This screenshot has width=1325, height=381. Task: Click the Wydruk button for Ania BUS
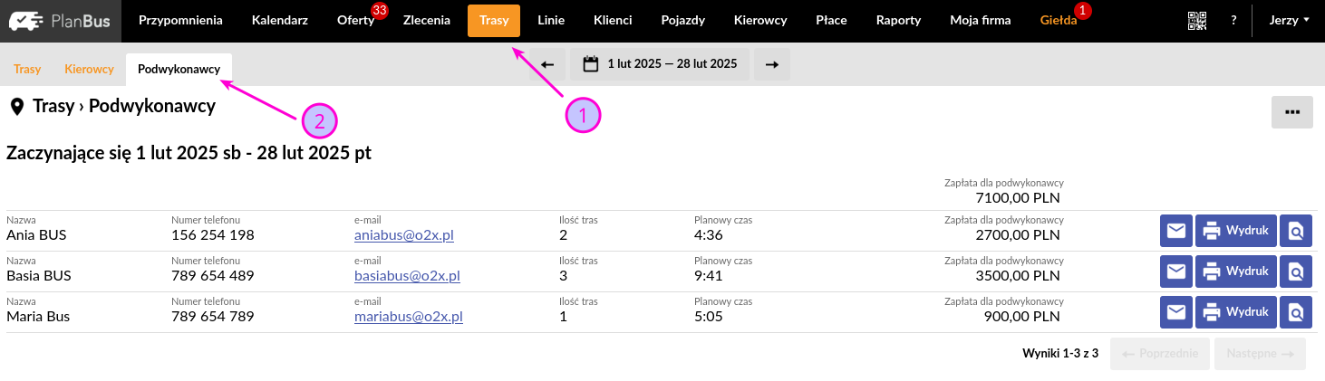(1237, 231)
